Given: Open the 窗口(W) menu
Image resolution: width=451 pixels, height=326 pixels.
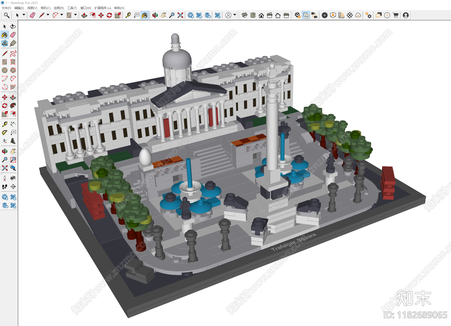Looking at the screenshot, I should (86, 8).
